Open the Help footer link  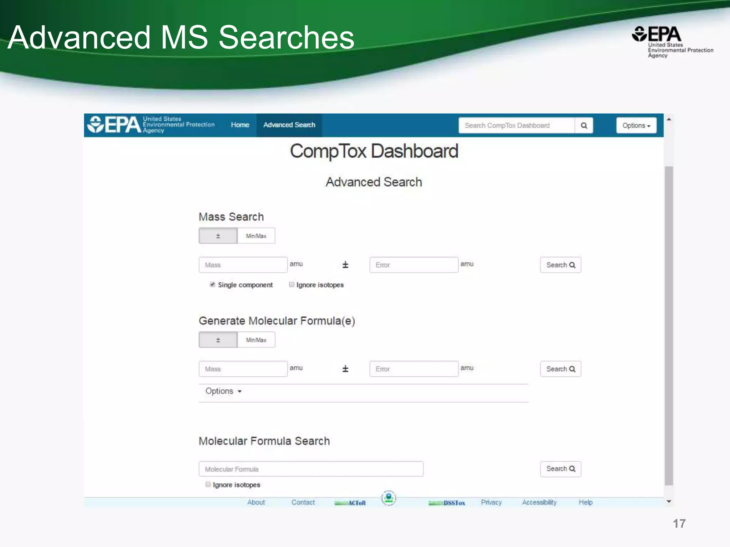(x=586, y=502)
